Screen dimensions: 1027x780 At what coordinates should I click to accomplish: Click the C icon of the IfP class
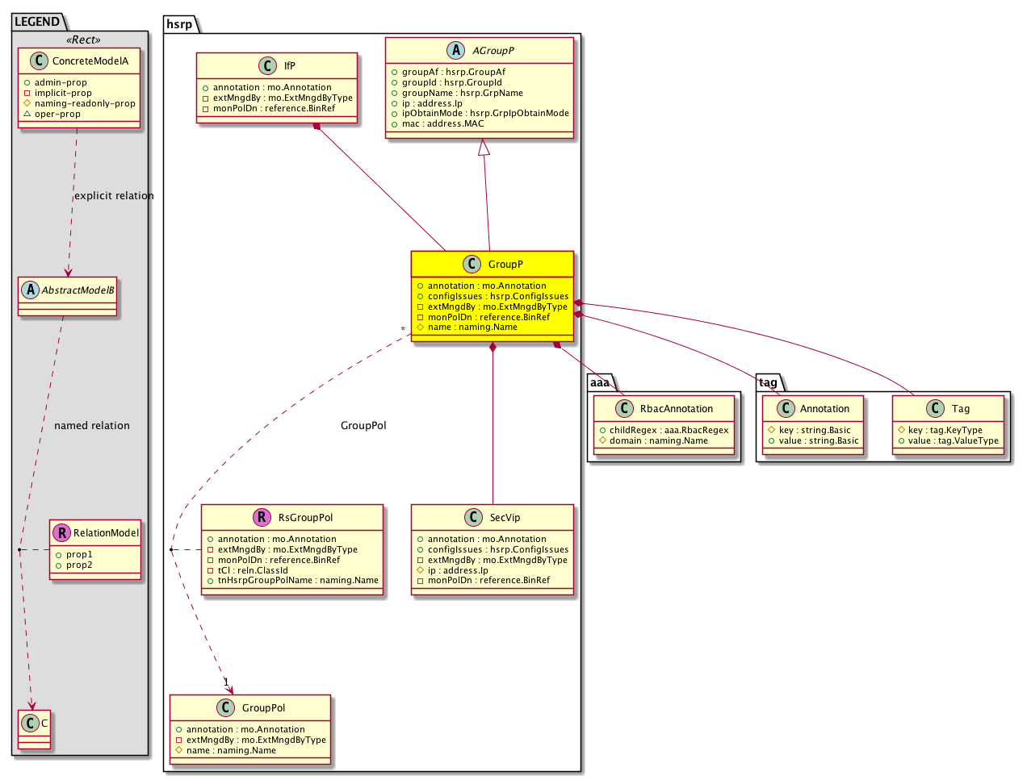(269, 66)
